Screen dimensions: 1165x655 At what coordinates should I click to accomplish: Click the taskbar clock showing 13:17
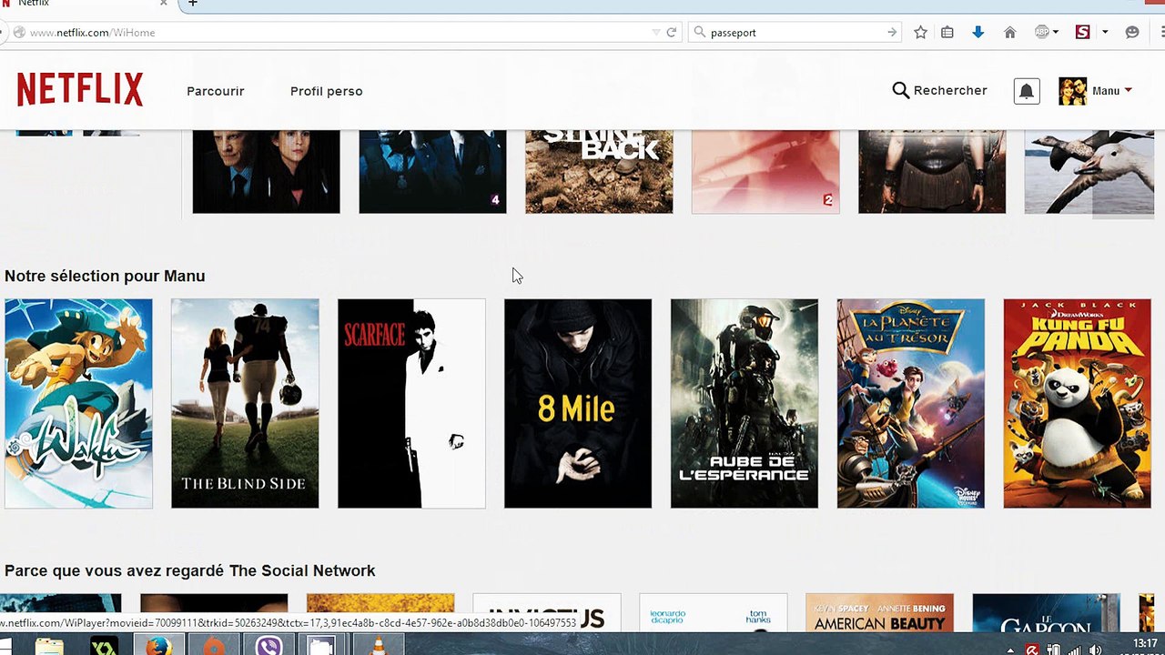[x=1145, y=644]
